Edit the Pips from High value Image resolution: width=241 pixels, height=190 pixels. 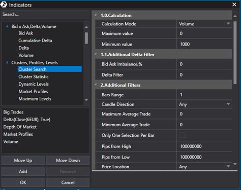[x=204, y=146]
